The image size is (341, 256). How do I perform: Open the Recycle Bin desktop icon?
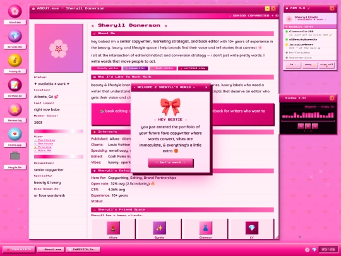[15, 155]
